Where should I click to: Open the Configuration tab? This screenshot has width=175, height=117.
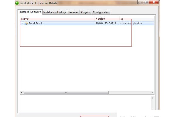point(101,12)
